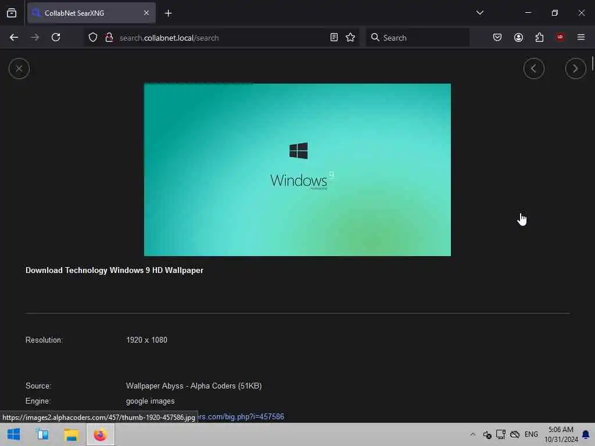Click the page vertical scrollbar
The width and height of the screenshot is (595, 446).
pyautogui.click(x=592, y=63)
